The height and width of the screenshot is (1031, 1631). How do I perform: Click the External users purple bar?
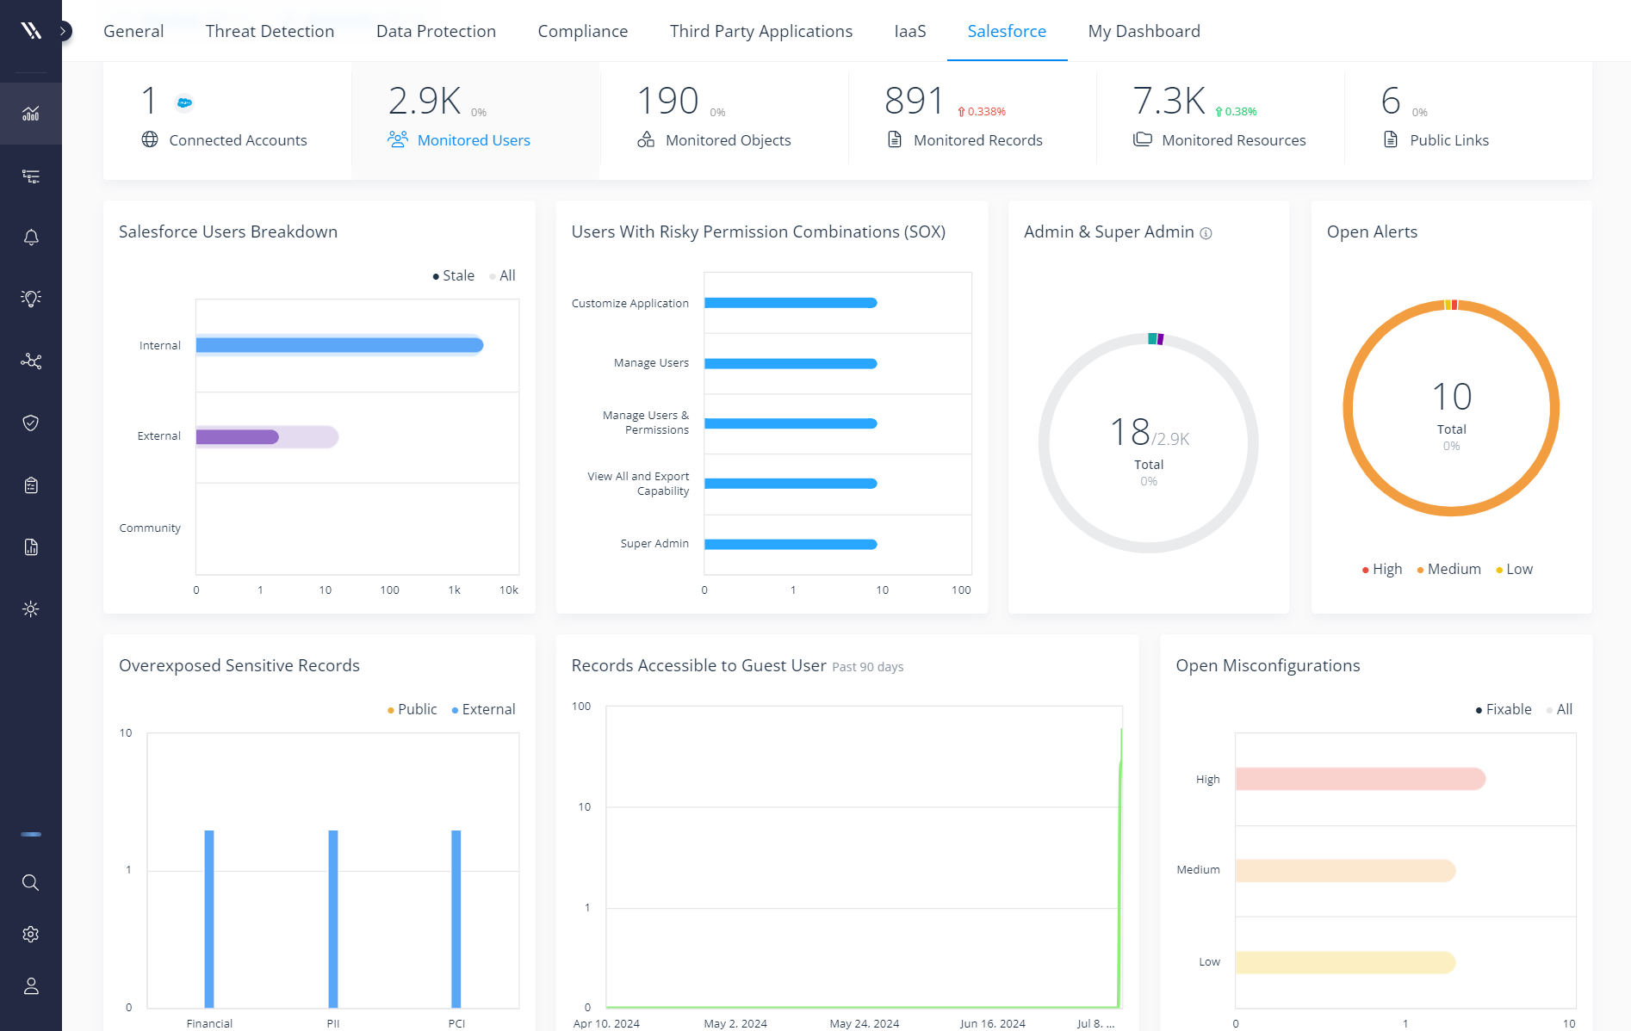238,437
